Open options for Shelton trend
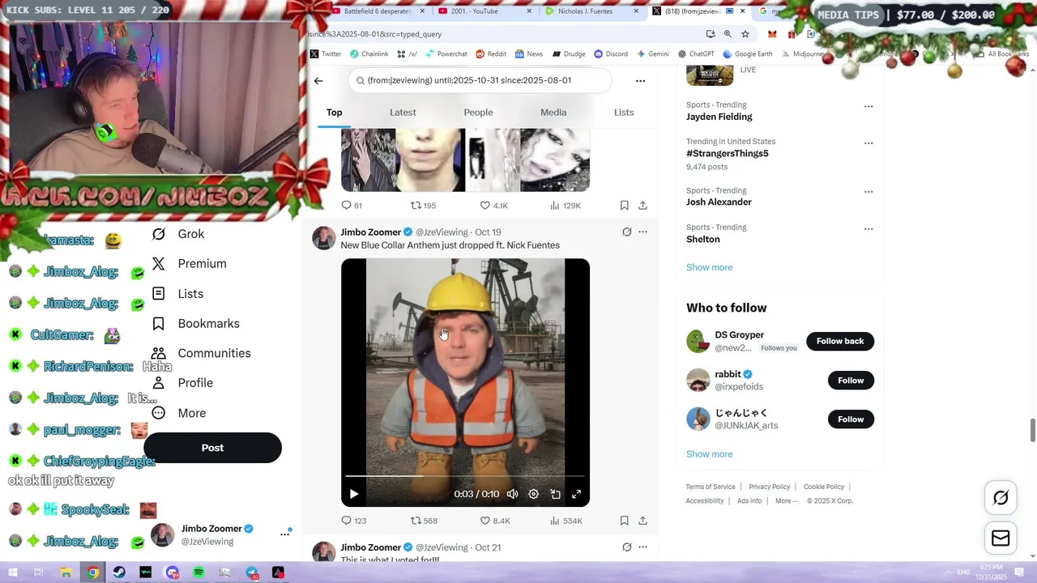Screen dimensions: 1037x583 pos(868,228)
